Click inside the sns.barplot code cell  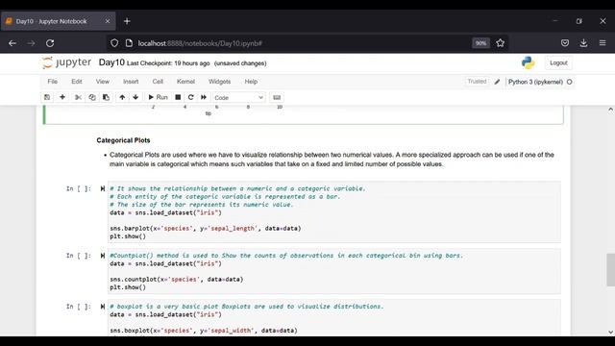[334, 212]
